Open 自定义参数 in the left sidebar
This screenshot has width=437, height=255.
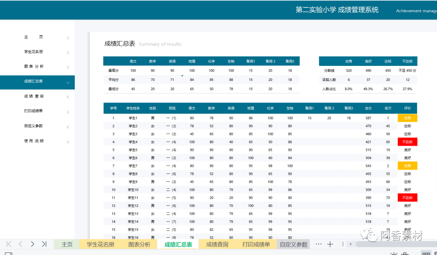point(34,126)
